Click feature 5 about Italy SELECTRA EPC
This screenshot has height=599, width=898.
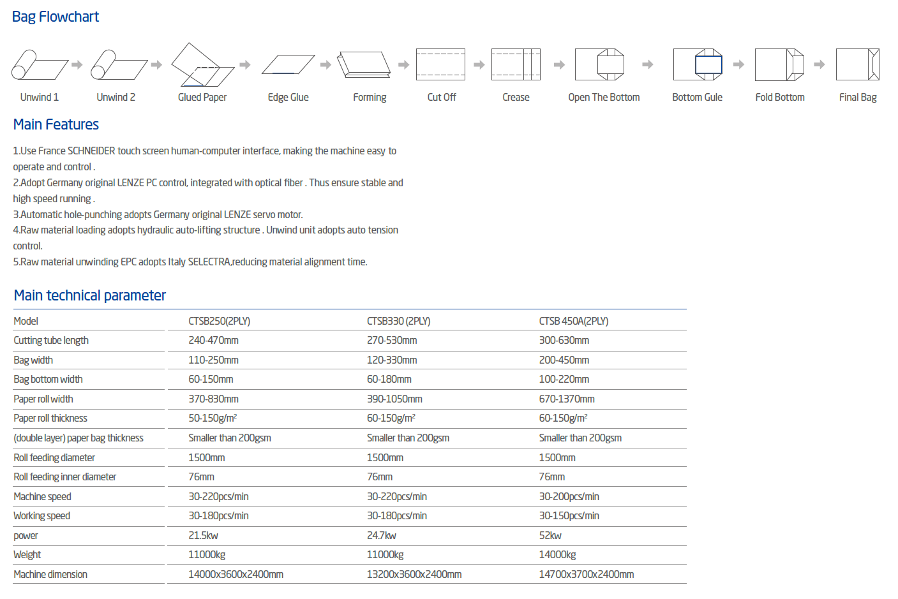click(x=190, y=262)
